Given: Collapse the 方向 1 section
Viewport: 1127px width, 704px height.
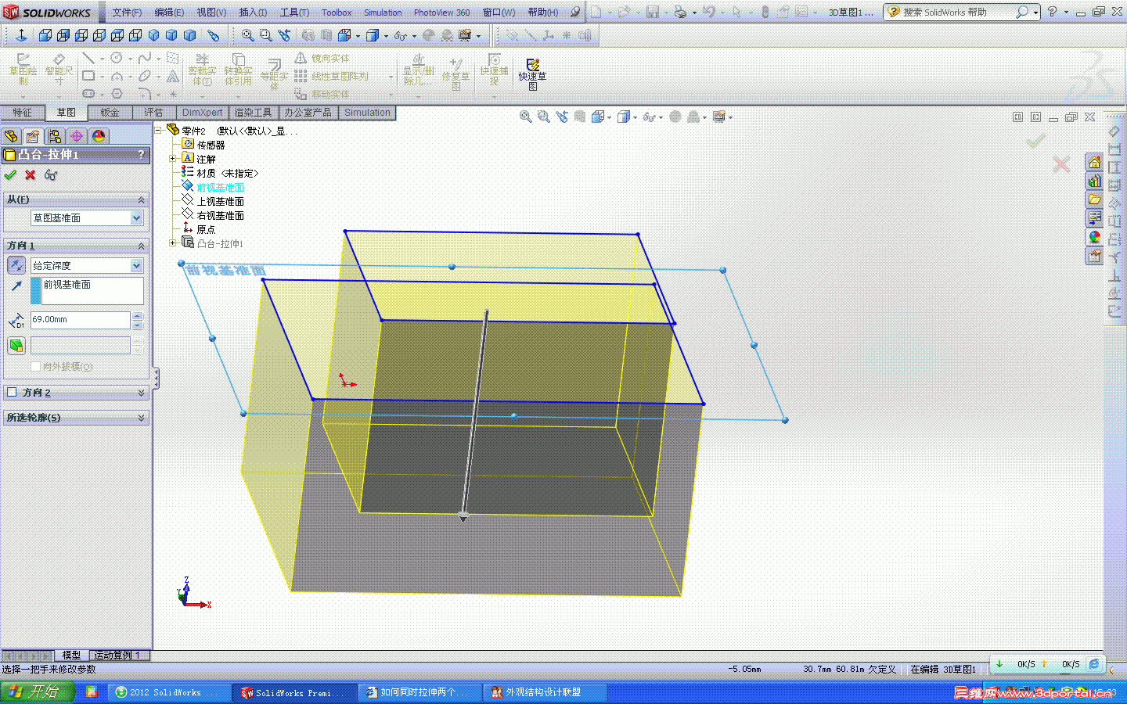Looking at the screenshot, I should click(x=142, y=246).
